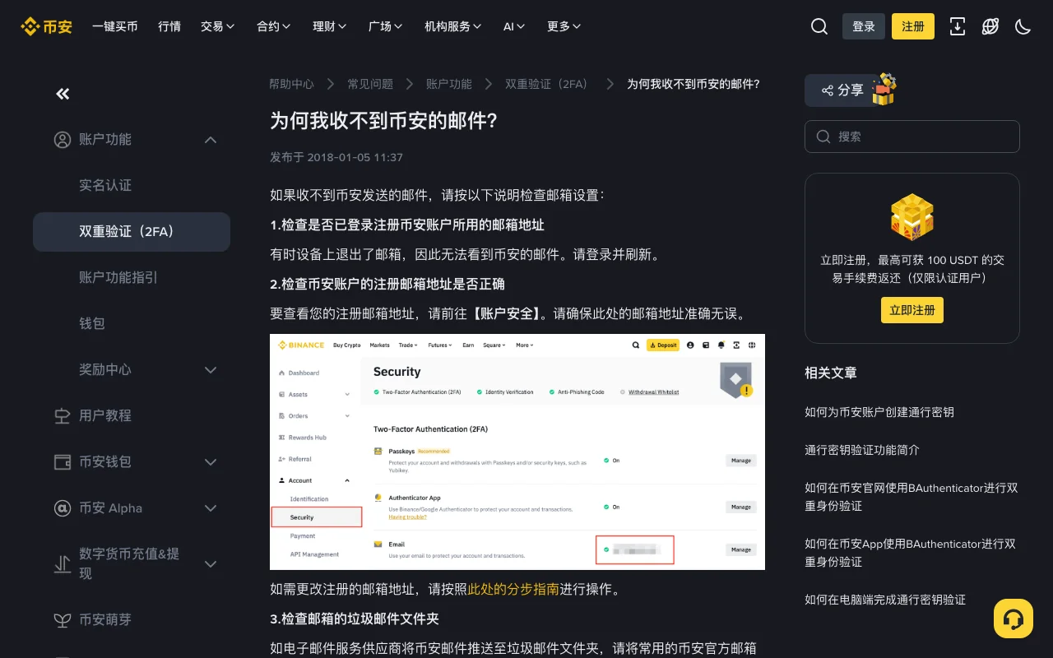Click the 双重验证（2FA） breadcrumb link

tap(550, 84)
